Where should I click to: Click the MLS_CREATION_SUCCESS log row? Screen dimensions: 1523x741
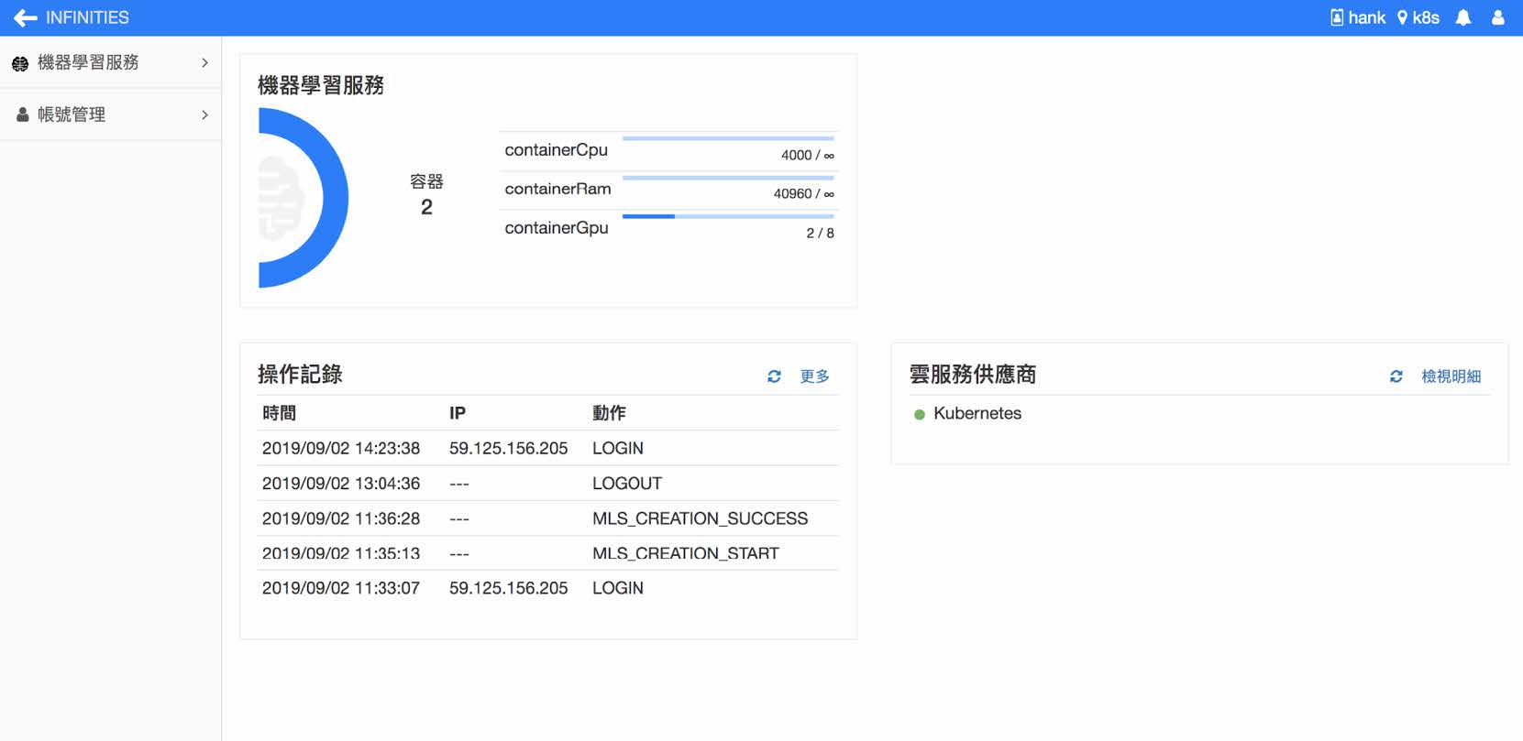[548, 518]
